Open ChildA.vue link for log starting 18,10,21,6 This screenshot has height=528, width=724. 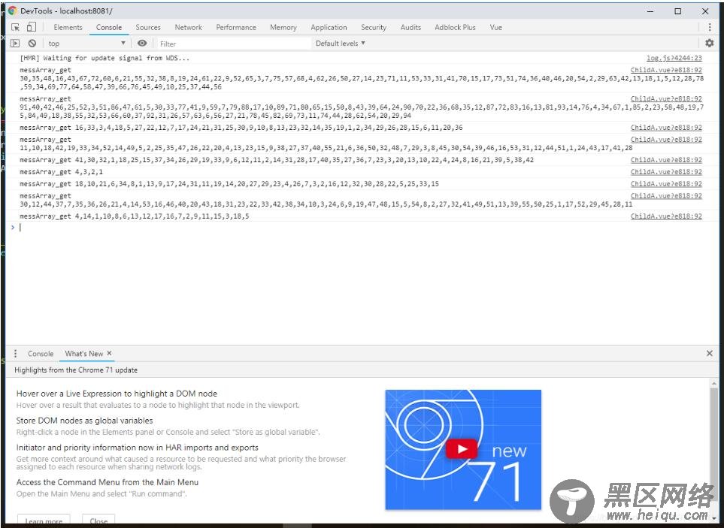click(x=666, y=183)
